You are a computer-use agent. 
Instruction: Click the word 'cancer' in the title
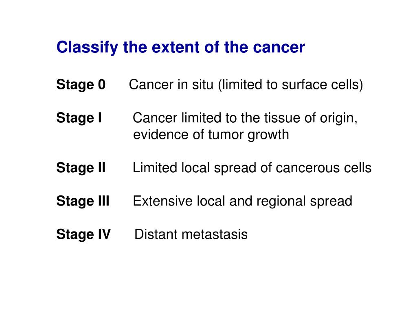tap(279, 48)
